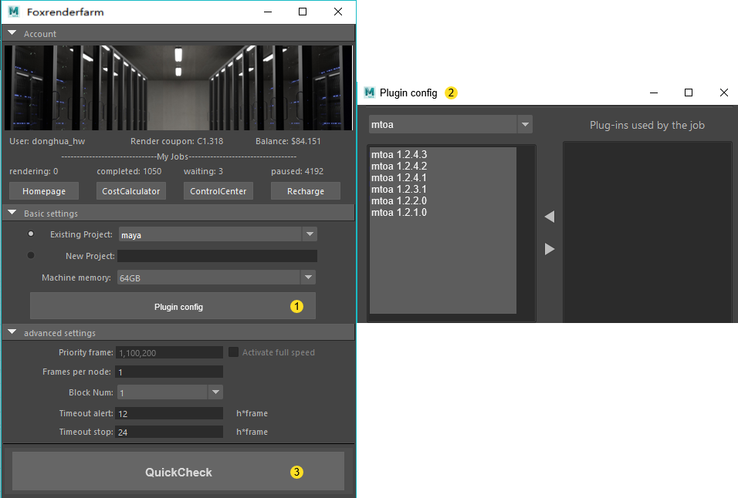Select mtoa 1.2.2.0 in plugin list

pyautogui.click(x=398, y=201)
